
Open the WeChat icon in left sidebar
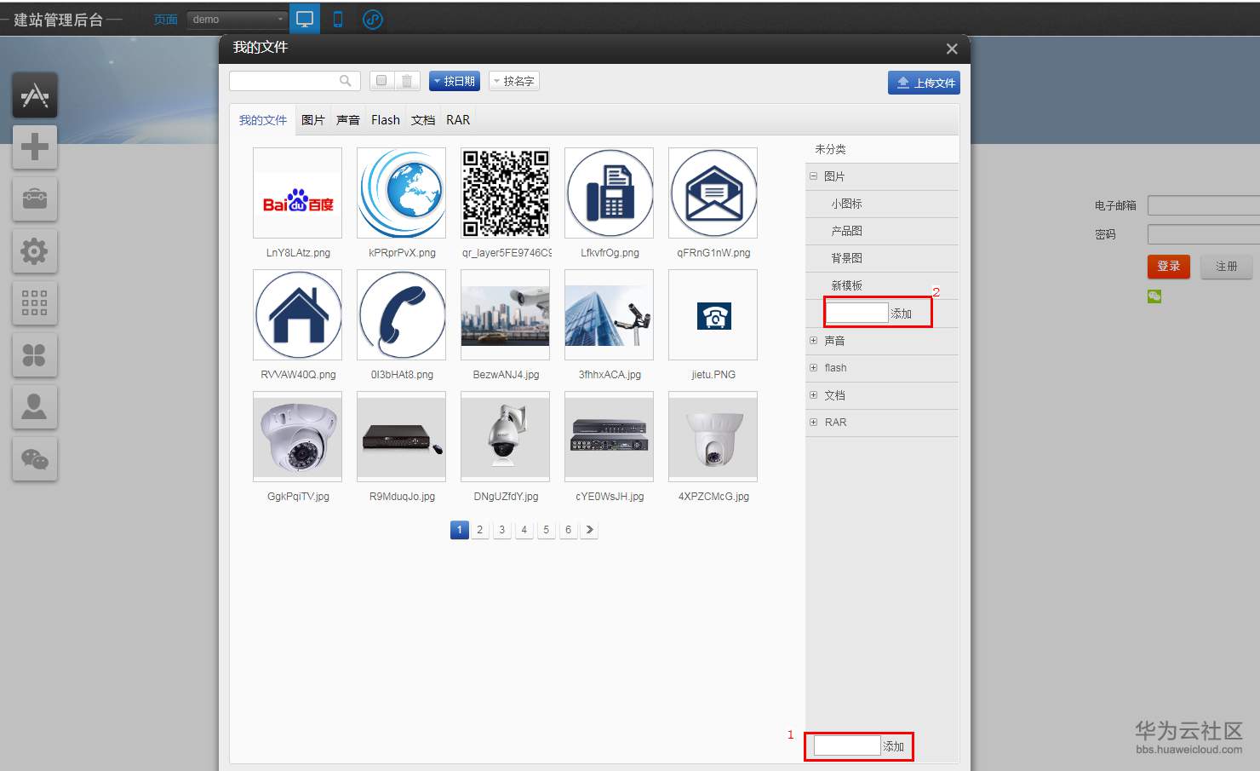pyautogui.click(x=35, y=459)
